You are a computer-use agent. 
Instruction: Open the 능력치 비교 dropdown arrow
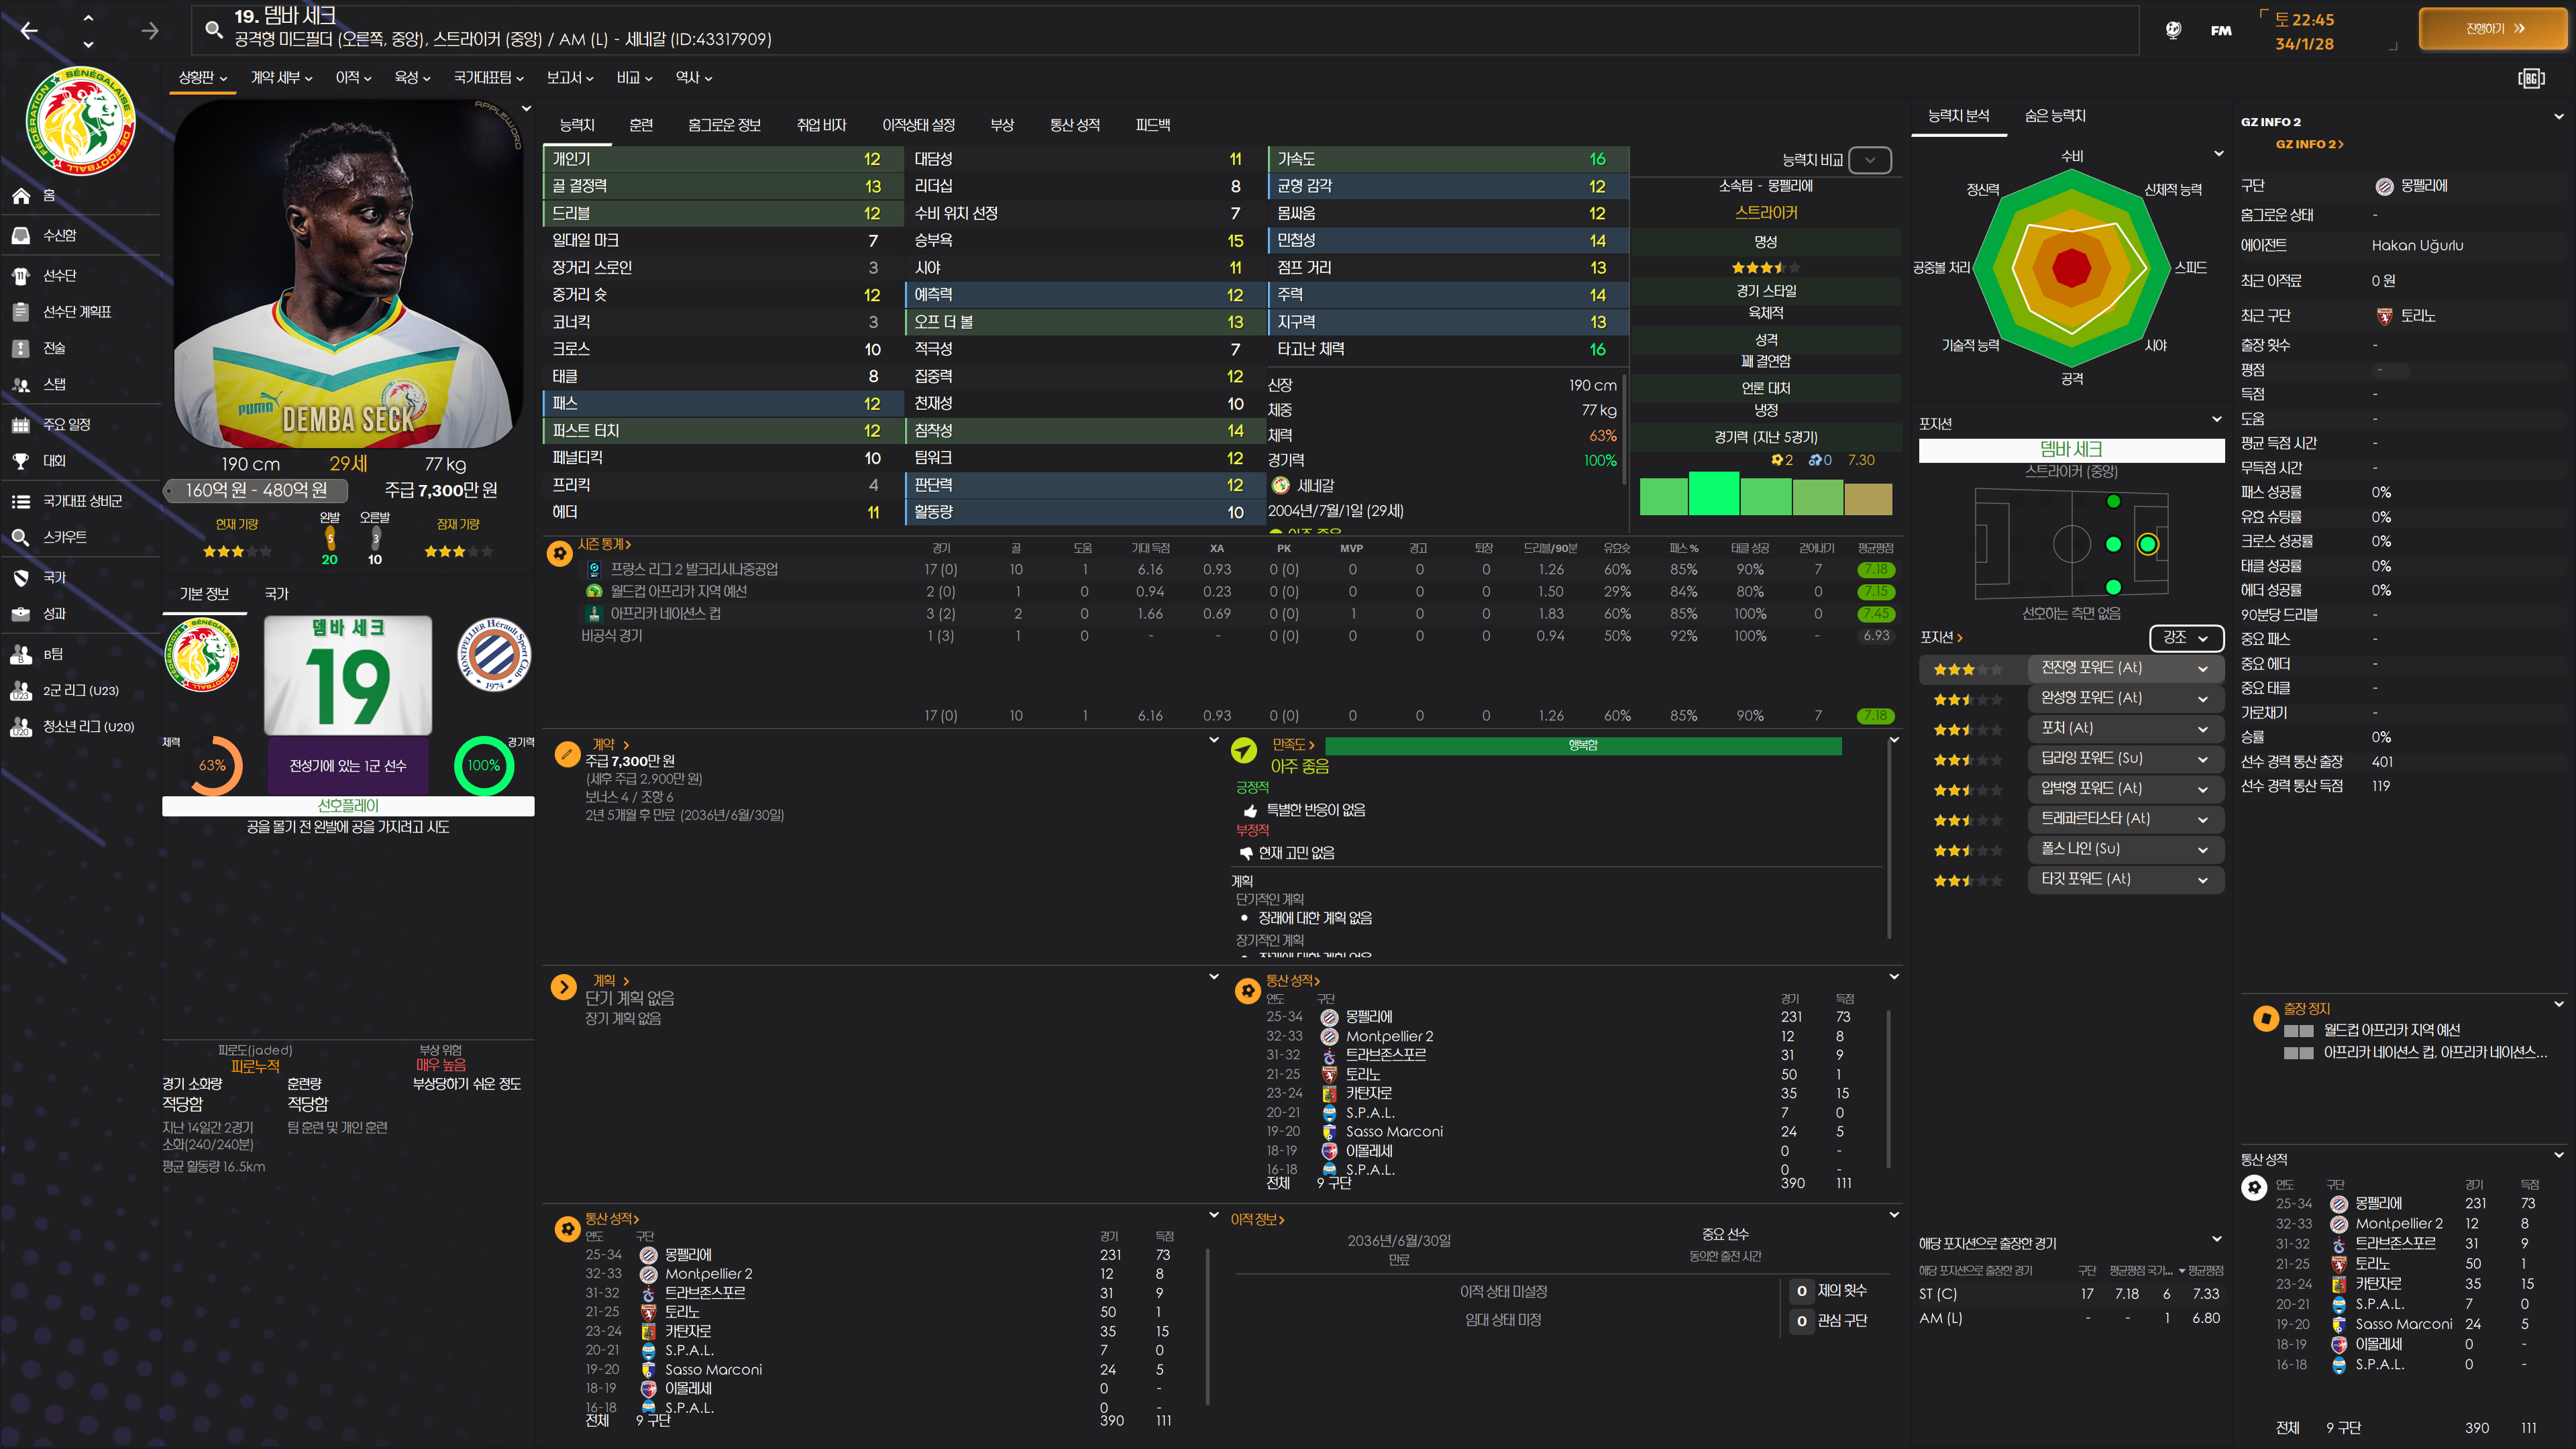pyautogui.click(x=1869, y=160)
